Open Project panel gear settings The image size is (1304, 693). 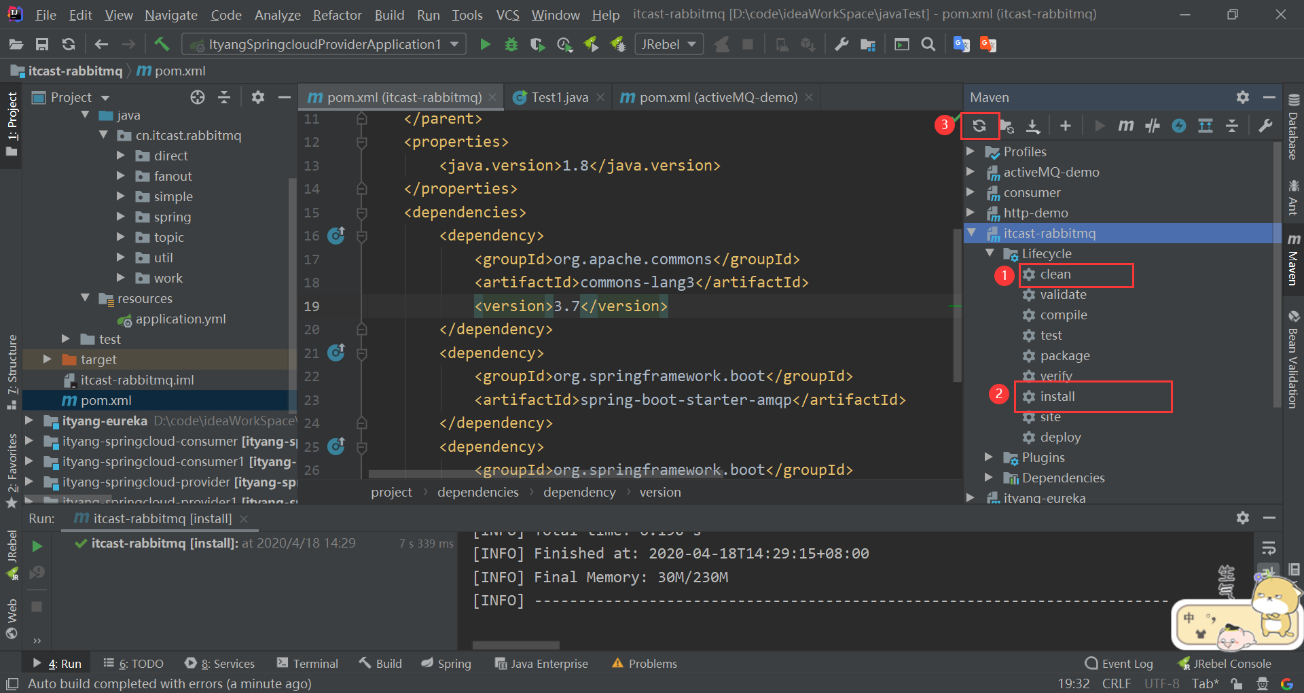258,97
